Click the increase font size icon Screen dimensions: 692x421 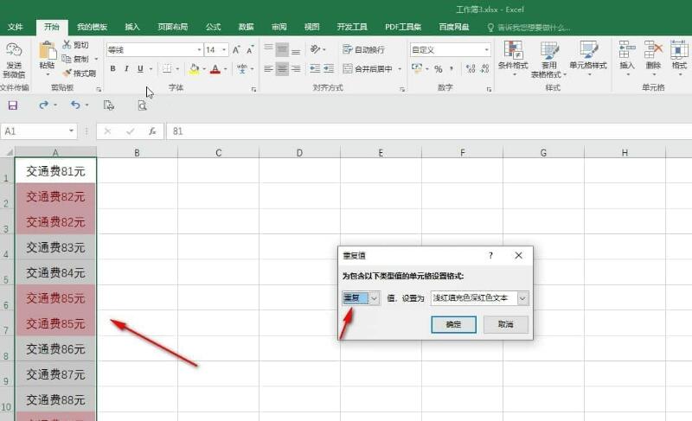pos(237,50)
